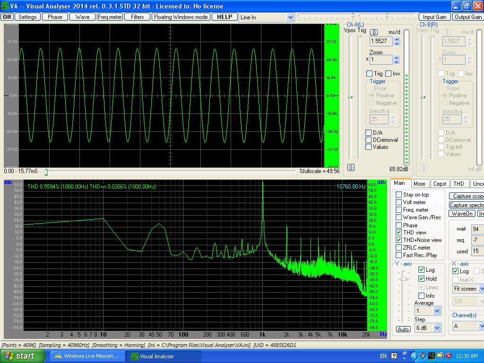Open the Windows start menu
The image size is (484, 363).
22,356
